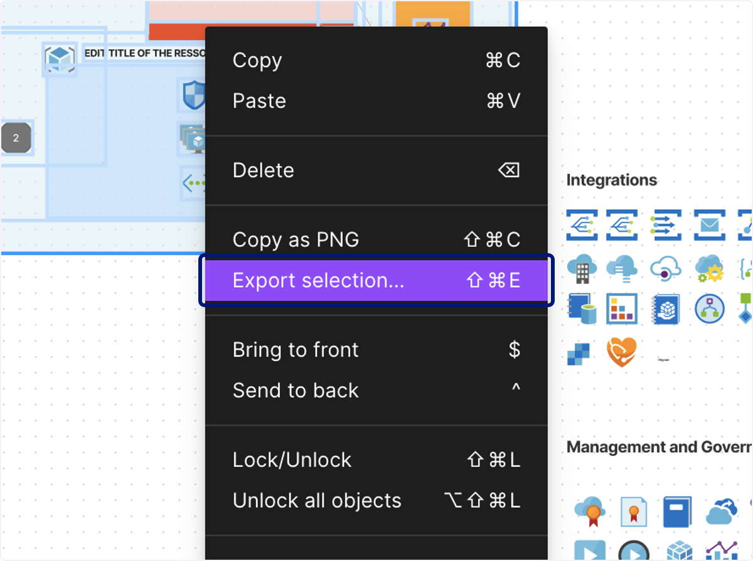Click the cloud with yellow gears icon
This screenshot has width=753, height=561.
tap(710, 269)
